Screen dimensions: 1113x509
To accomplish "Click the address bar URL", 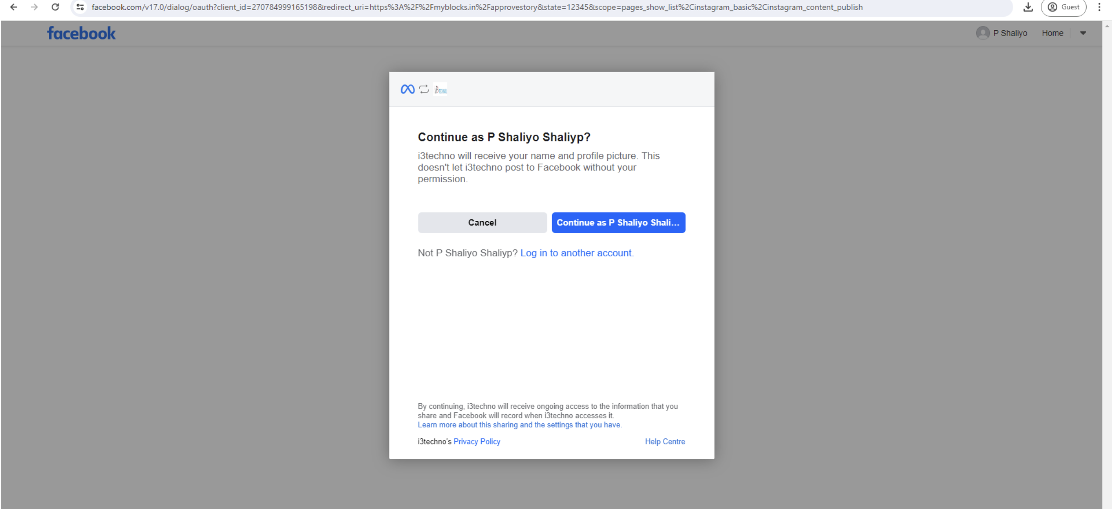I will 477,7.
